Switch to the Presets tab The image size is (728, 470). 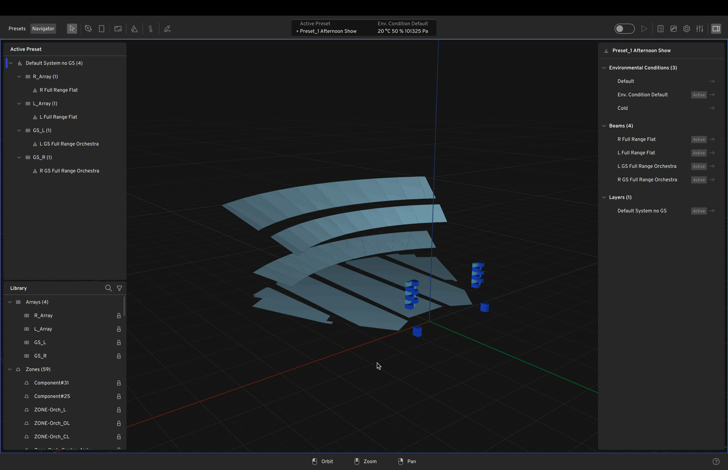pos(17,29)
